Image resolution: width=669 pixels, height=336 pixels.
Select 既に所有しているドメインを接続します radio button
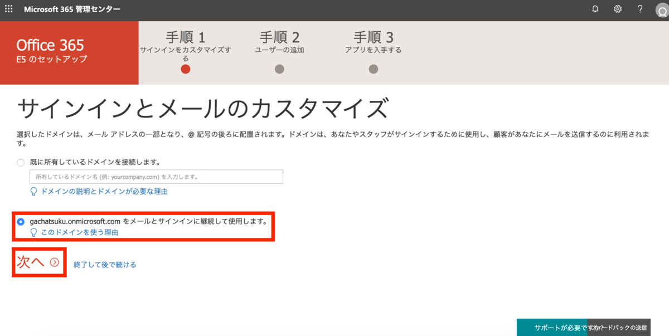click(21, 163)
